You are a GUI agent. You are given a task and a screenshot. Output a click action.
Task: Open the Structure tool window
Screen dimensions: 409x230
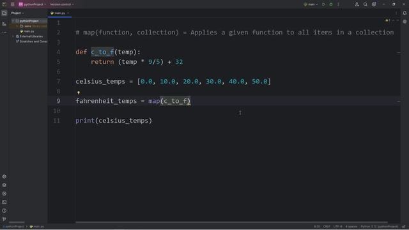click(x=4, y=24)
